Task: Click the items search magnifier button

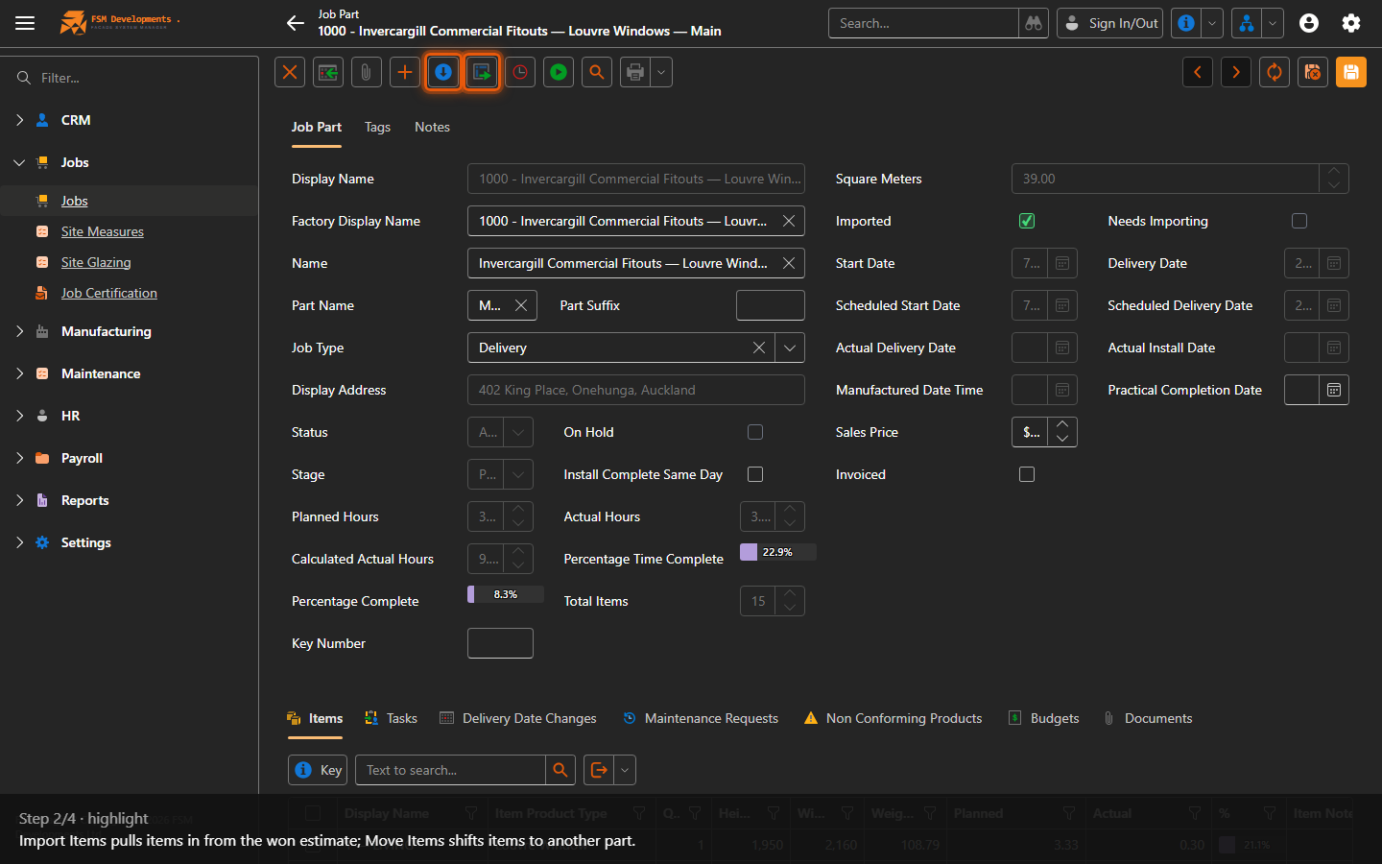Action: tap(560, 770)
